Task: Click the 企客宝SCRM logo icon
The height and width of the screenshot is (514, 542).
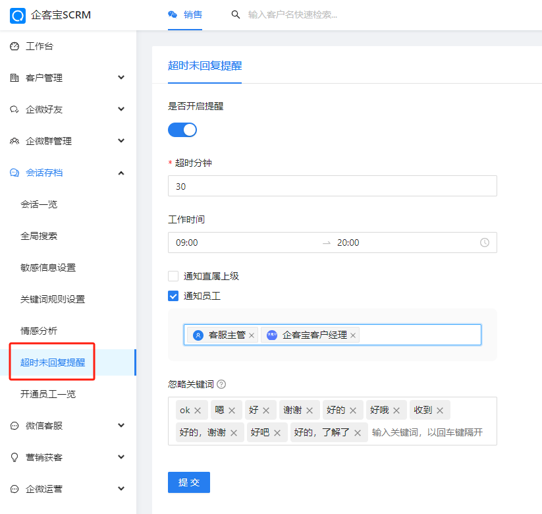Action: point(18,16)
